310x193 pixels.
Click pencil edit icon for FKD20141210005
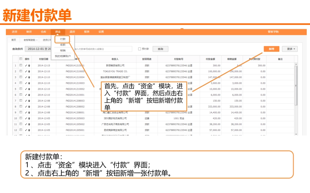26,71
